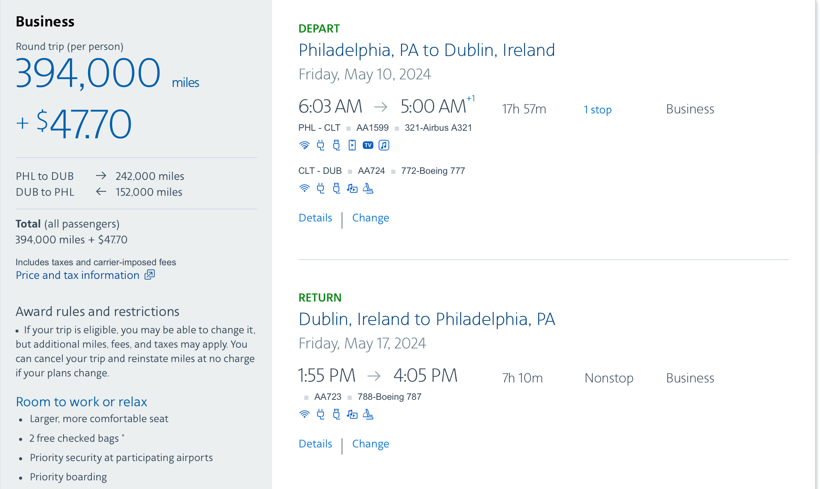Open Details for the return flight

tap(315, 444)
